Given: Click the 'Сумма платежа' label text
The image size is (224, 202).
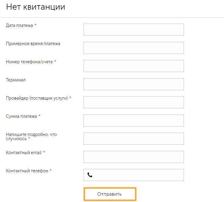Looking at the screenshot, I should [x=21, y=116].
